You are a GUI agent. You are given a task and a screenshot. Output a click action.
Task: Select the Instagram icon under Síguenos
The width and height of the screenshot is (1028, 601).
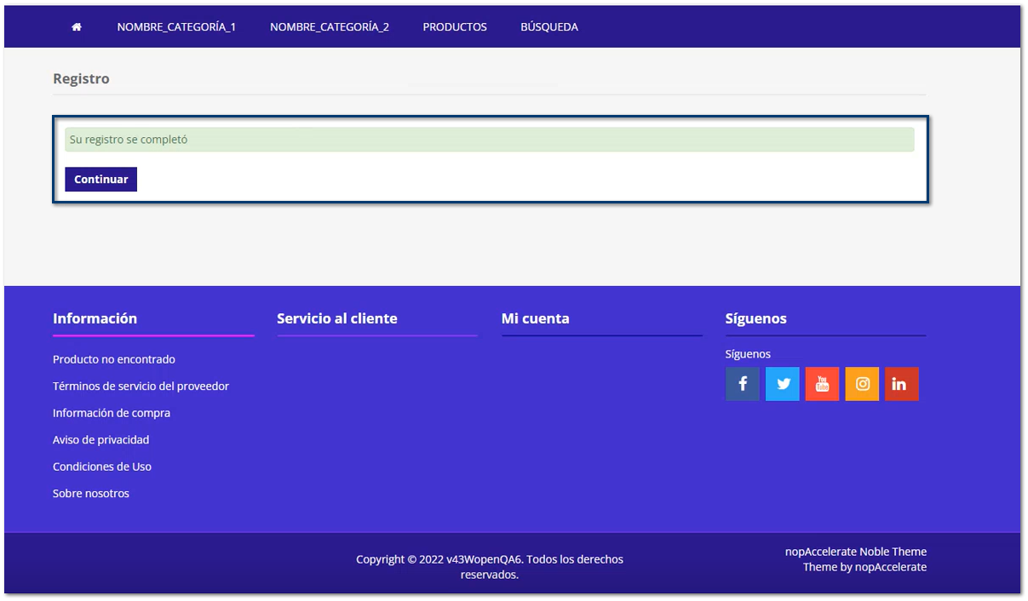861,384
